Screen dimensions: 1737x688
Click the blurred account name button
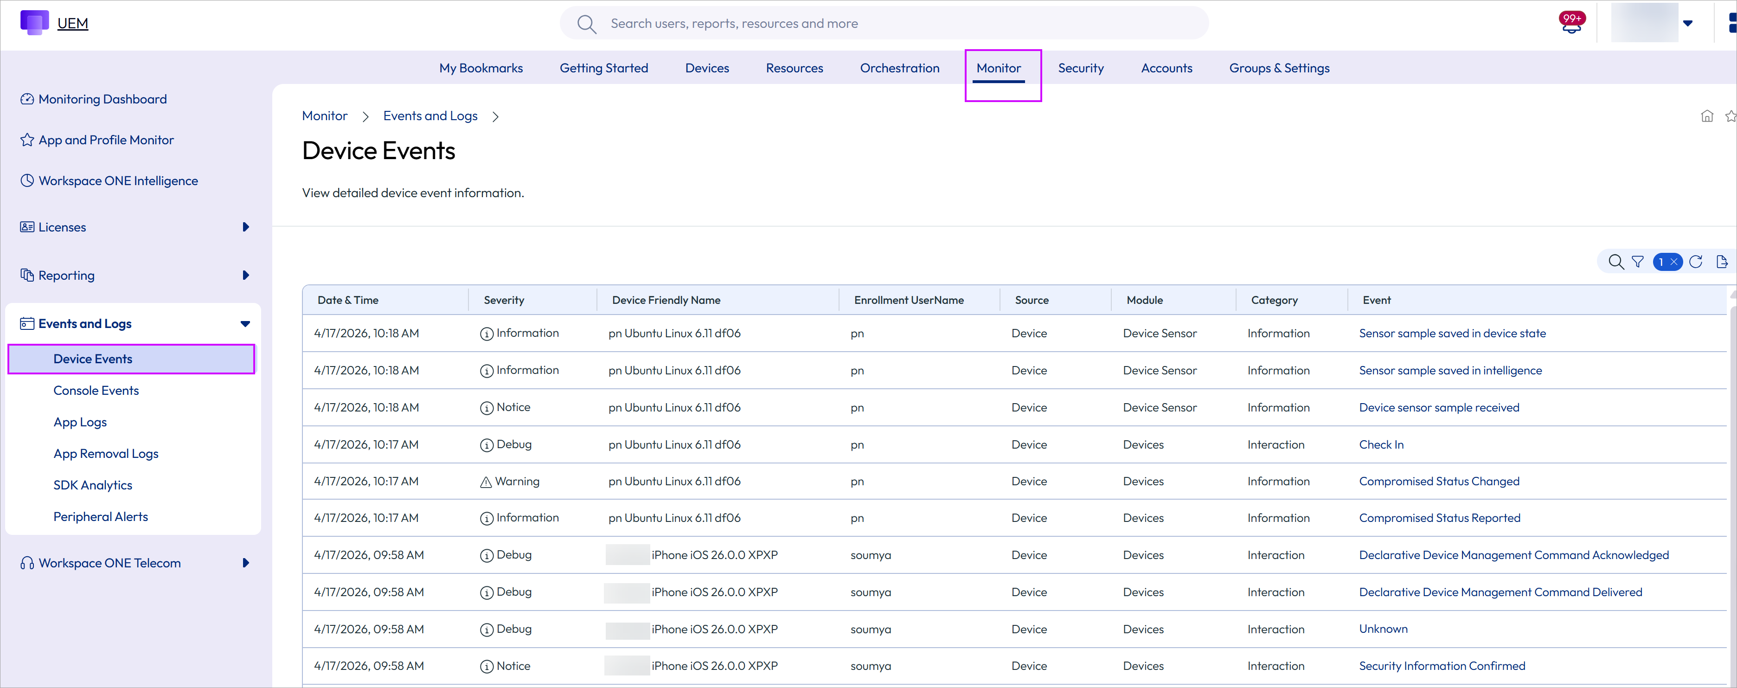point(1644,23)
